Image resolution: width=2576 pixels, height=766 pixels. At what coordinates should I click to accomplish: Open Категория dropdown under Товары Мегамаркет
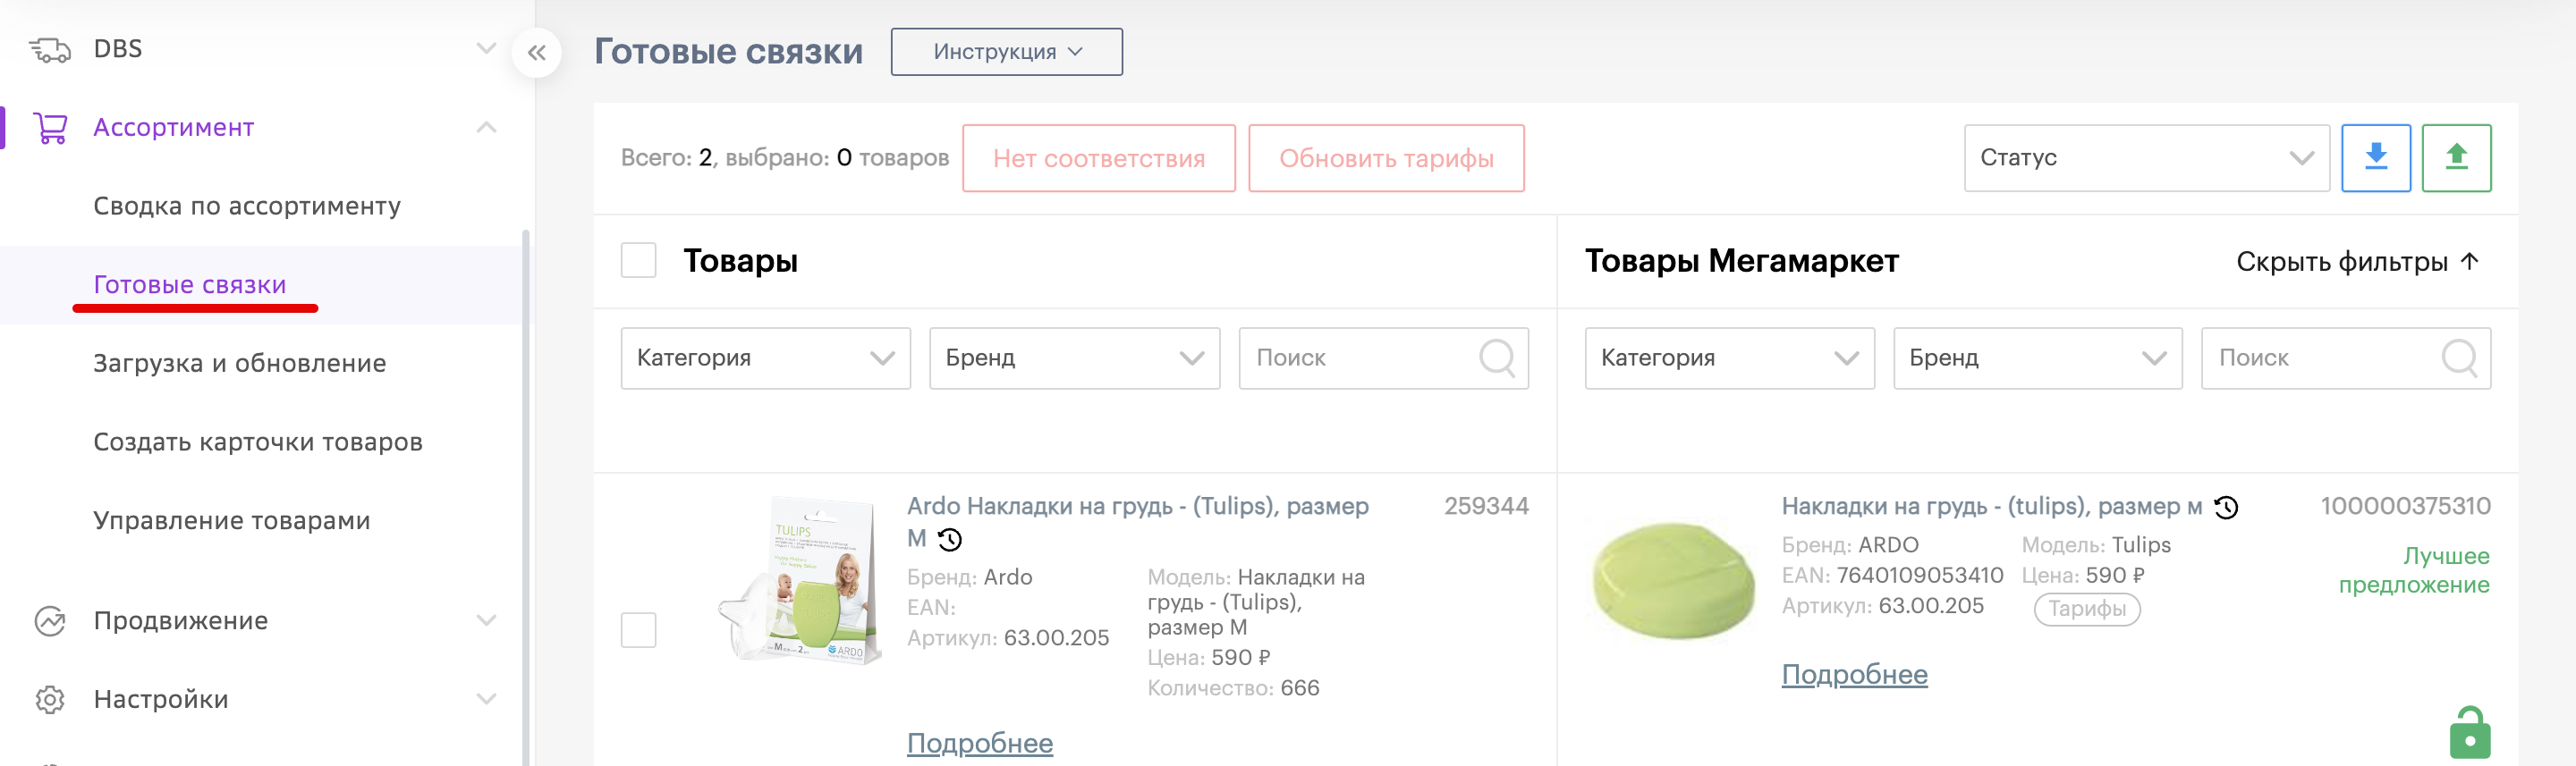pyautogui.click(x=1730, y=358)
